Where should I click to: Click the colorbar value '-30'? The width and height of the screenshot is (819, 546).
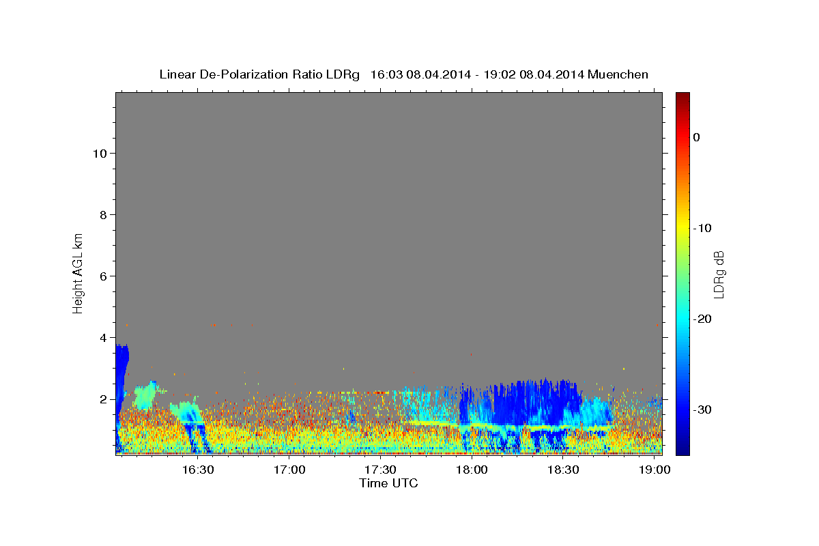pos(703,409)
